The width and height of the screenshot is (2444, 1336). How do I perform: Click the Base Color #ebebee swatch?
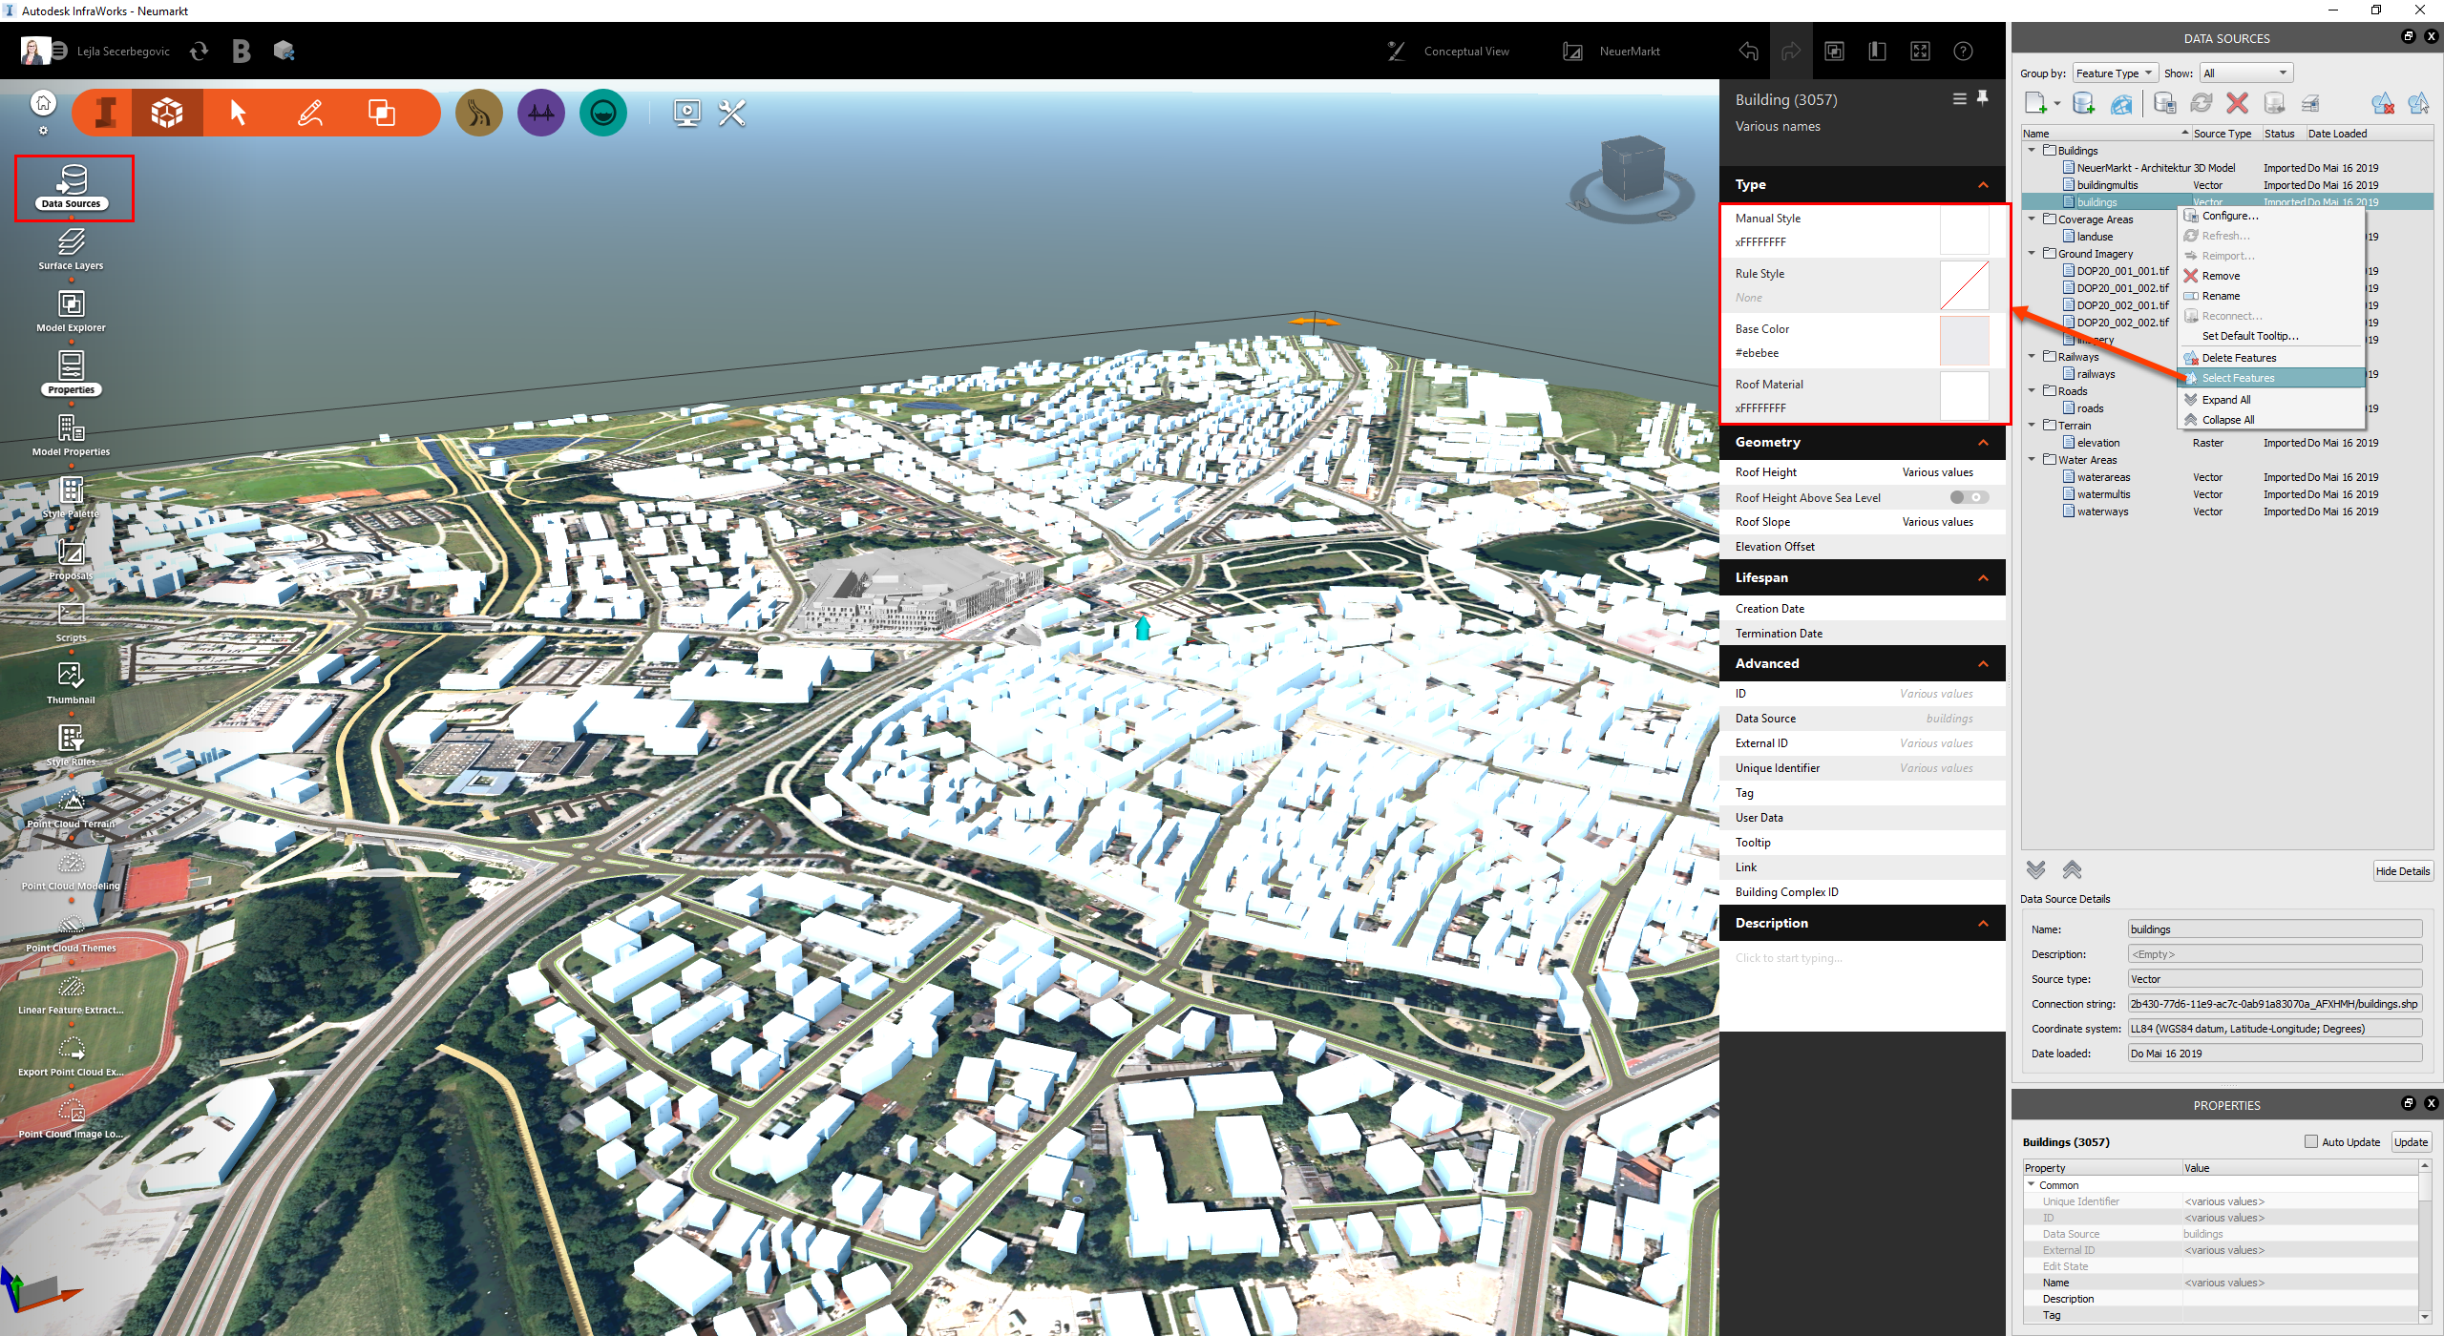(1964, 341)
